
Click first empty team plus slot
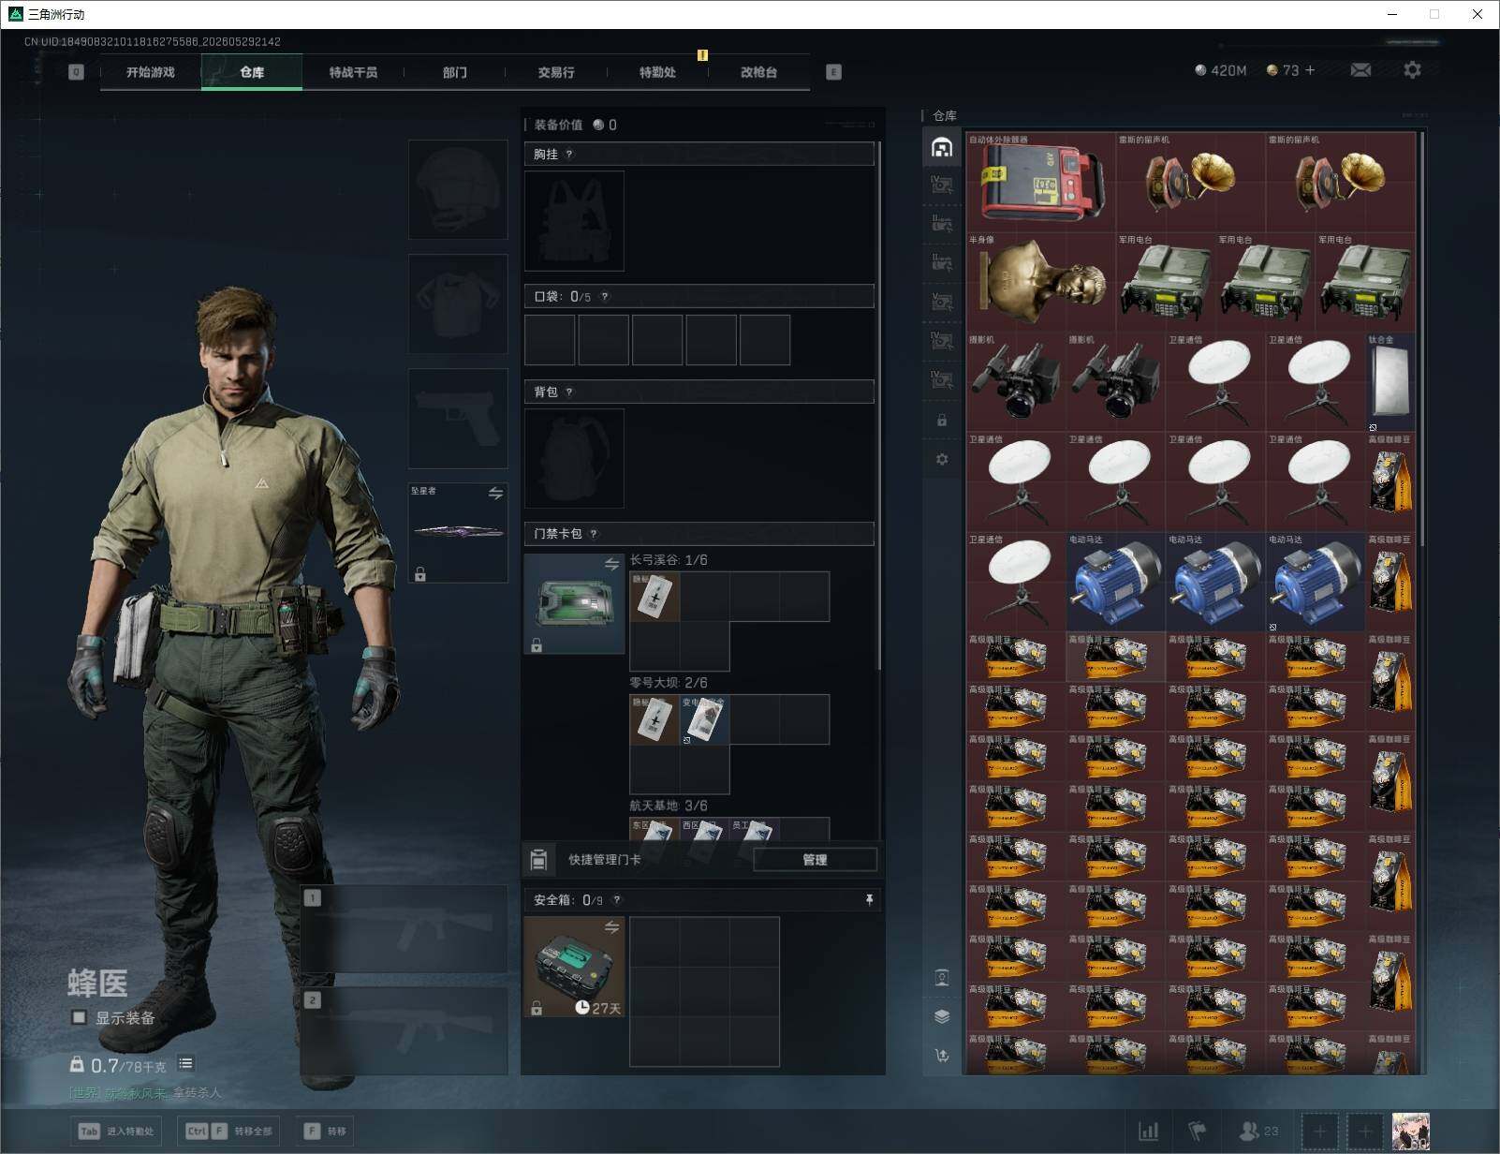[1319, 1132]
